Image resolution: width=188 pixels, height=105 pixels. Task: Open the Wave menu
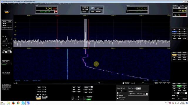click(15, 4)
